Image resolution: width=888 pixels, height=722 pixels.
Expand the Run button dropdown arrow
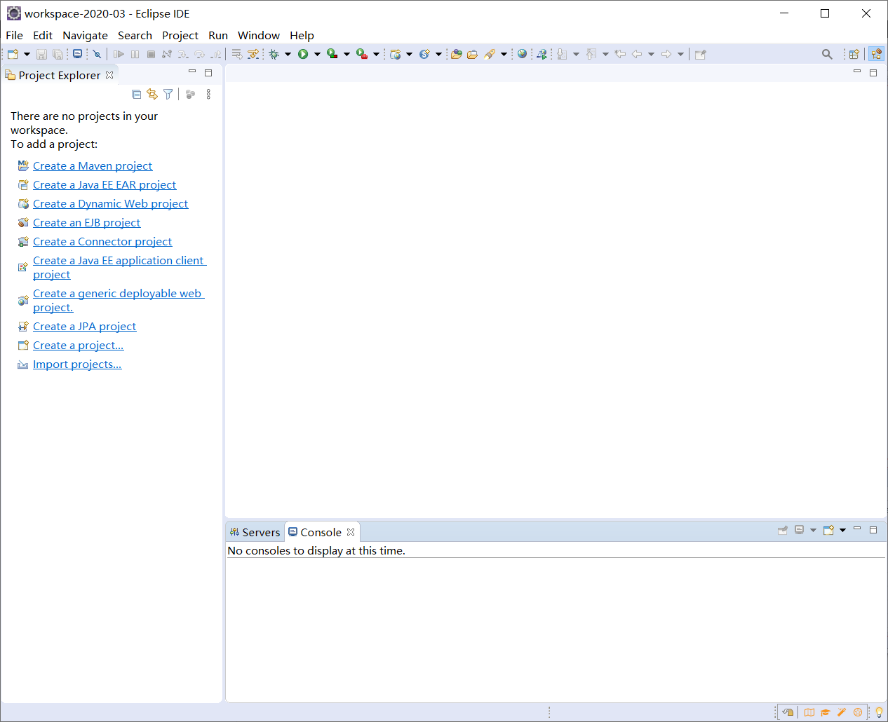(x=317, y=54)
